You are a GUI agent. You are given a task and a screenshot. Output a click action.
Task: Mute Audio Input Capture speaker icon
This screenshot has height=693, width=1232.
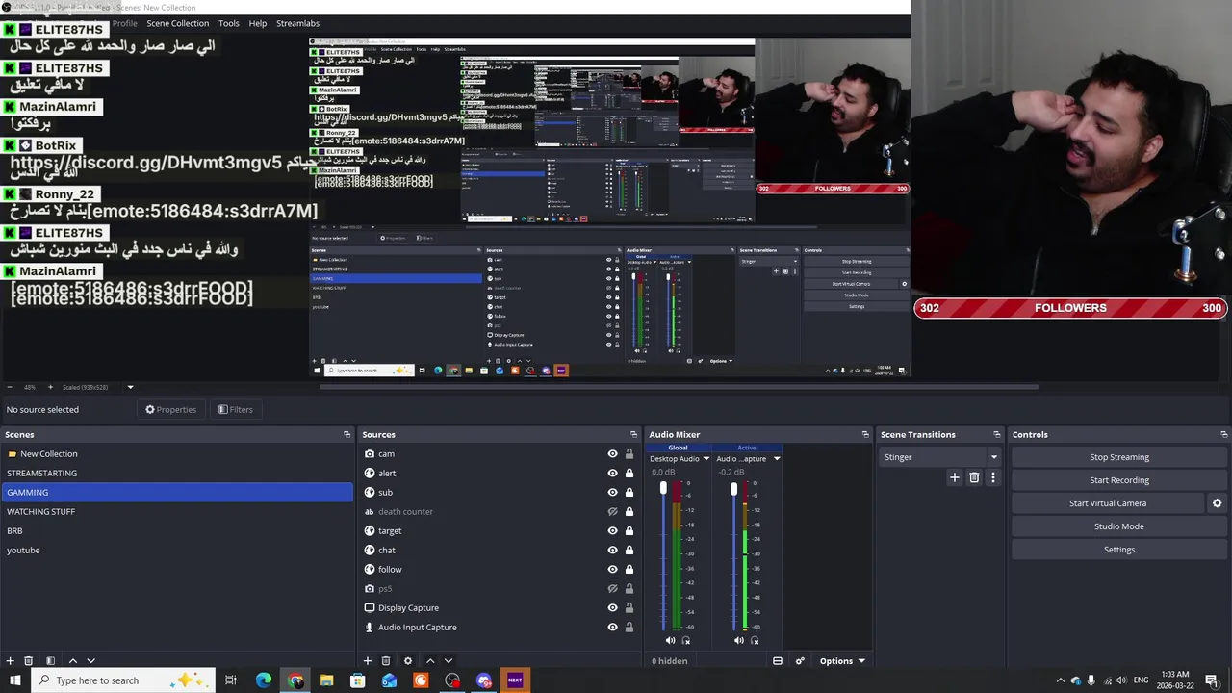(x=739, y=640)
